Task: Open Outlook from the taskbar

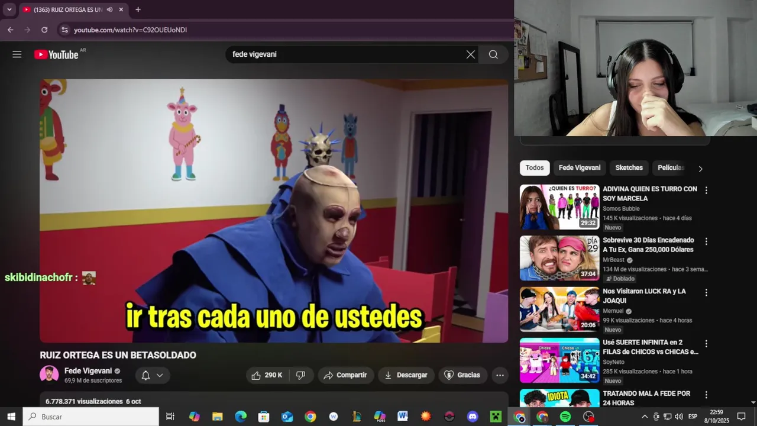Action: 287,417
